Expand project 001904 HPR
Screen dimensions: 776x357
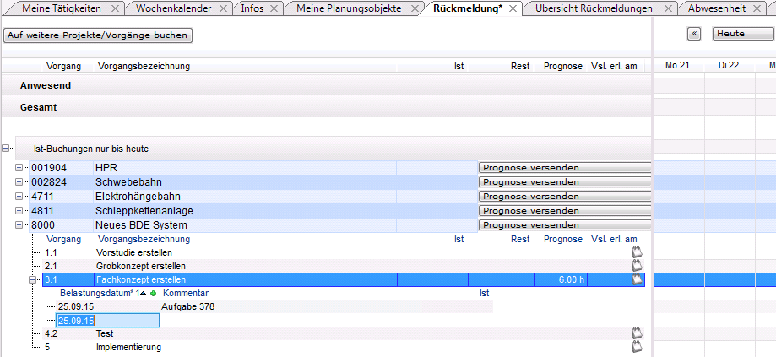(20, 168)
